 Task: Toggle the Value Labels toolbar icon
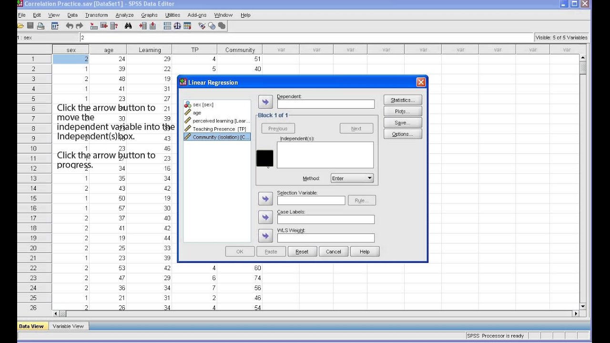[x=202, y=26]
